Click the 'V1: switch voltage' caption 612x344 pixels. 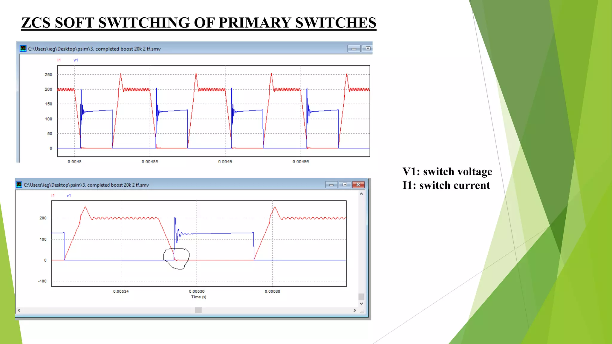point(447,171)
